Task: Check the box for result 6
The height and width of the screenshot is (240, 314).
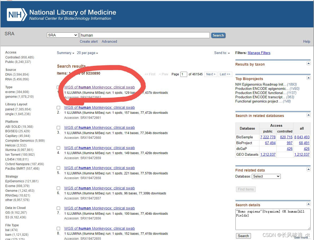Action: [x=59, y=188]
